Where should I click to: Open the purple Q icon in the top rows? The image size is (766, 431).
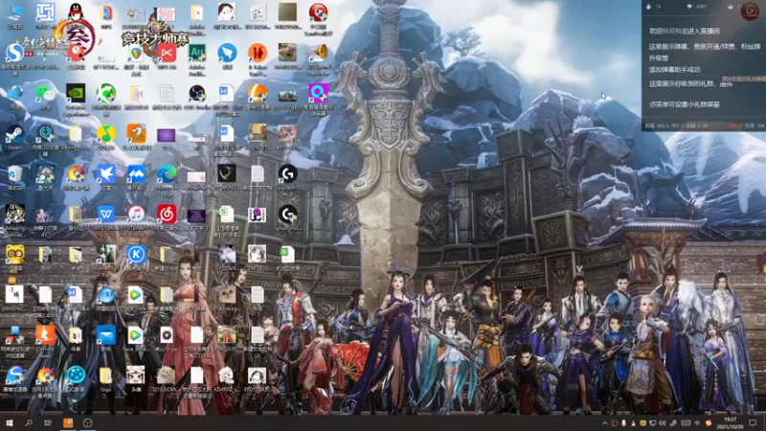[319, 93]
